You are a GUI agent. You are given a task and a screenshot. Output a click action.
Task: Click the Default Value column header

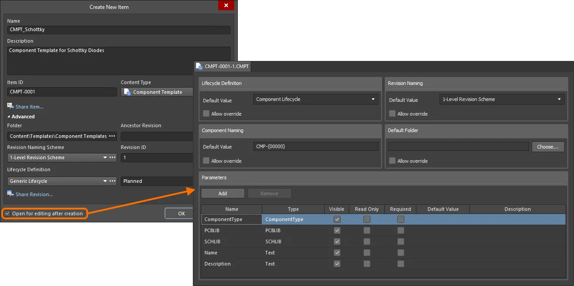coord(443,209)
